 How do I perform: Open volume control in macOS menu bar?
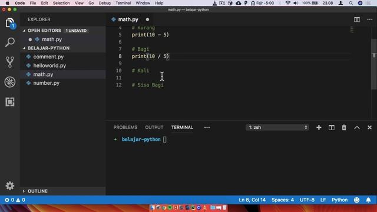(x=296, y=3)
